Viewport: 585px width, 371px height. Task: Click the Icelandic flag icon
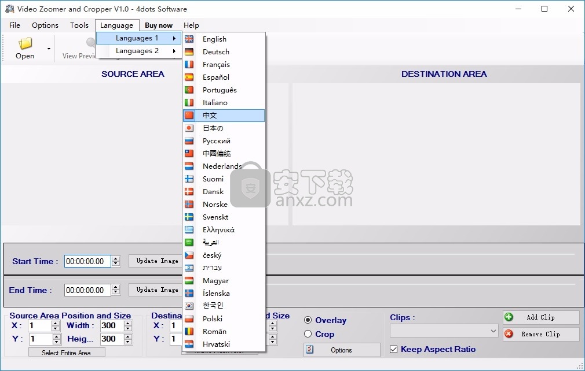(189, 293)
